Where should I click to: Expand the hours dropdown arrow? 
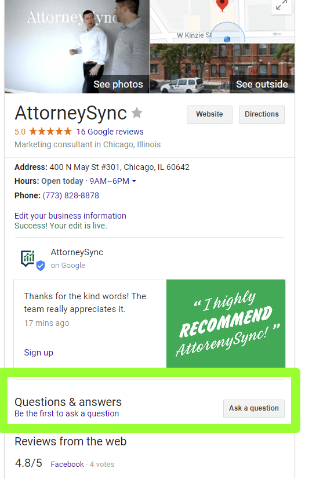pos(134,181)
